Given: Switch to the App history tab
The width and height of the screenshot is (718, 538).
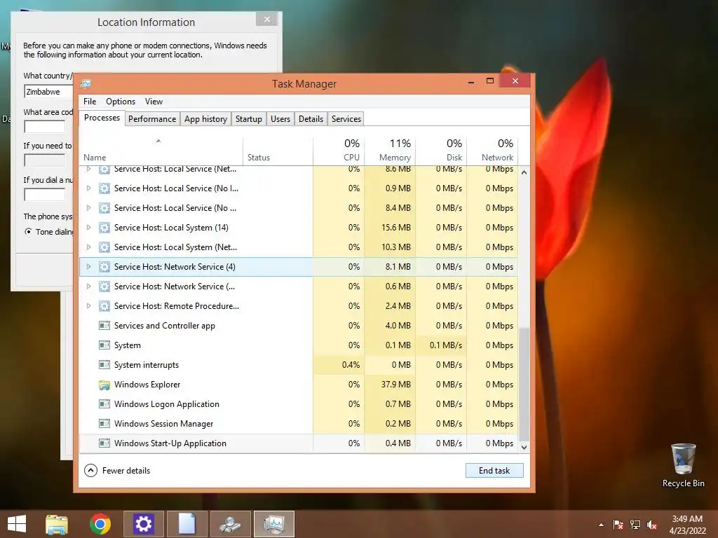Looking at the screenshot, I should [205, 119].
